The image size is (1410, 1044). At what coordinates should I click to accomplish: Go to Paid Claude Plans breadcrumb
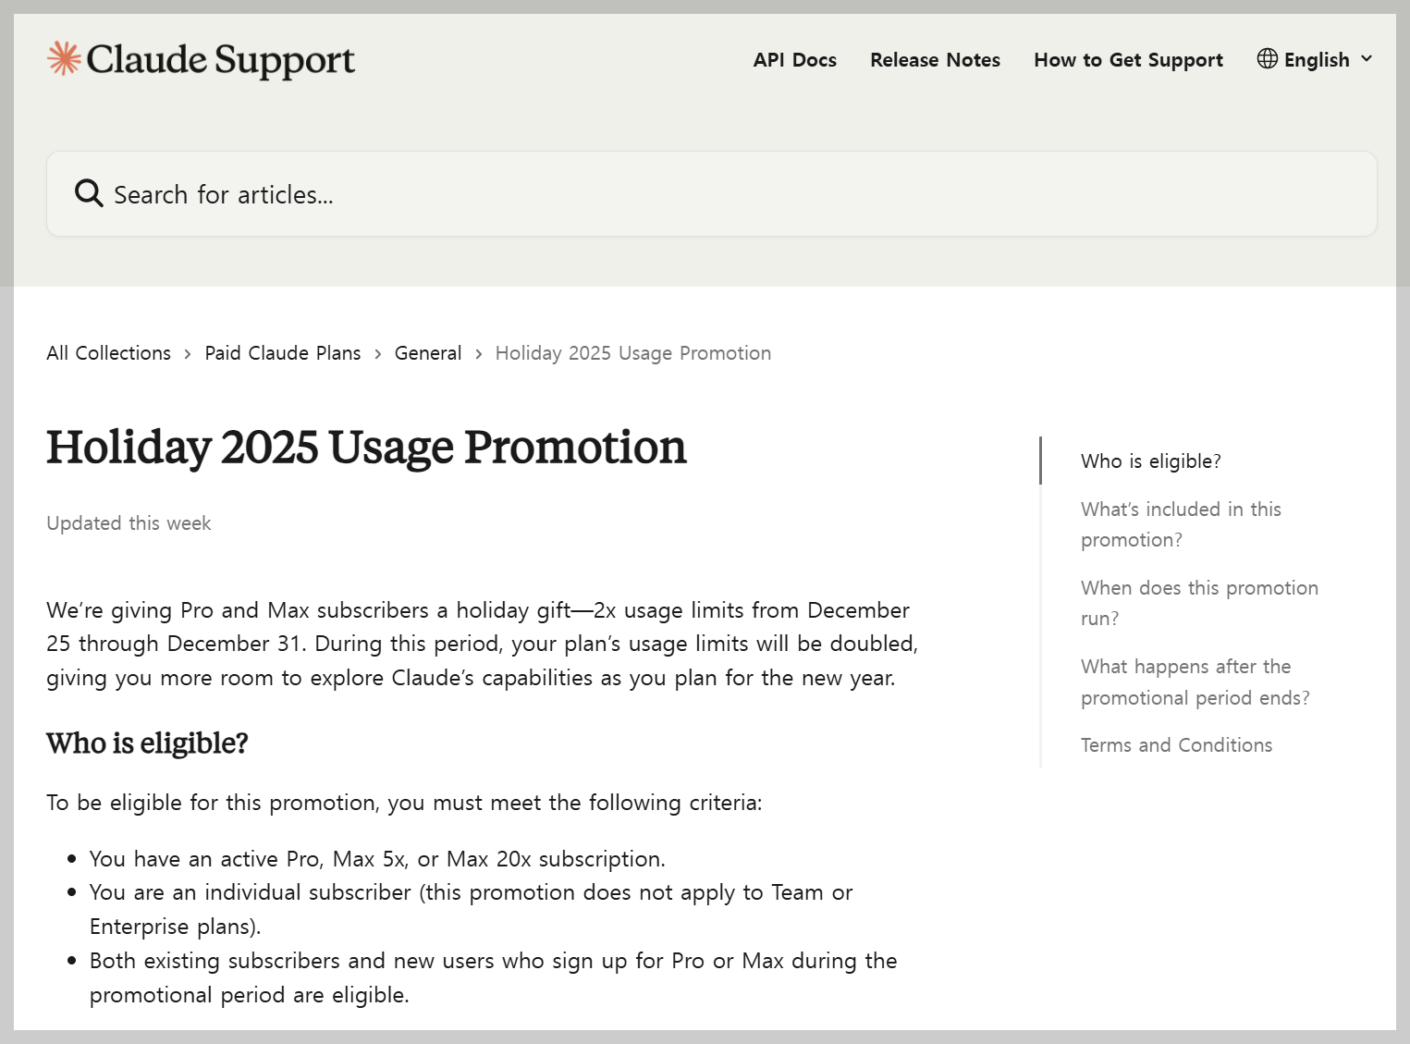coord(283,353)
